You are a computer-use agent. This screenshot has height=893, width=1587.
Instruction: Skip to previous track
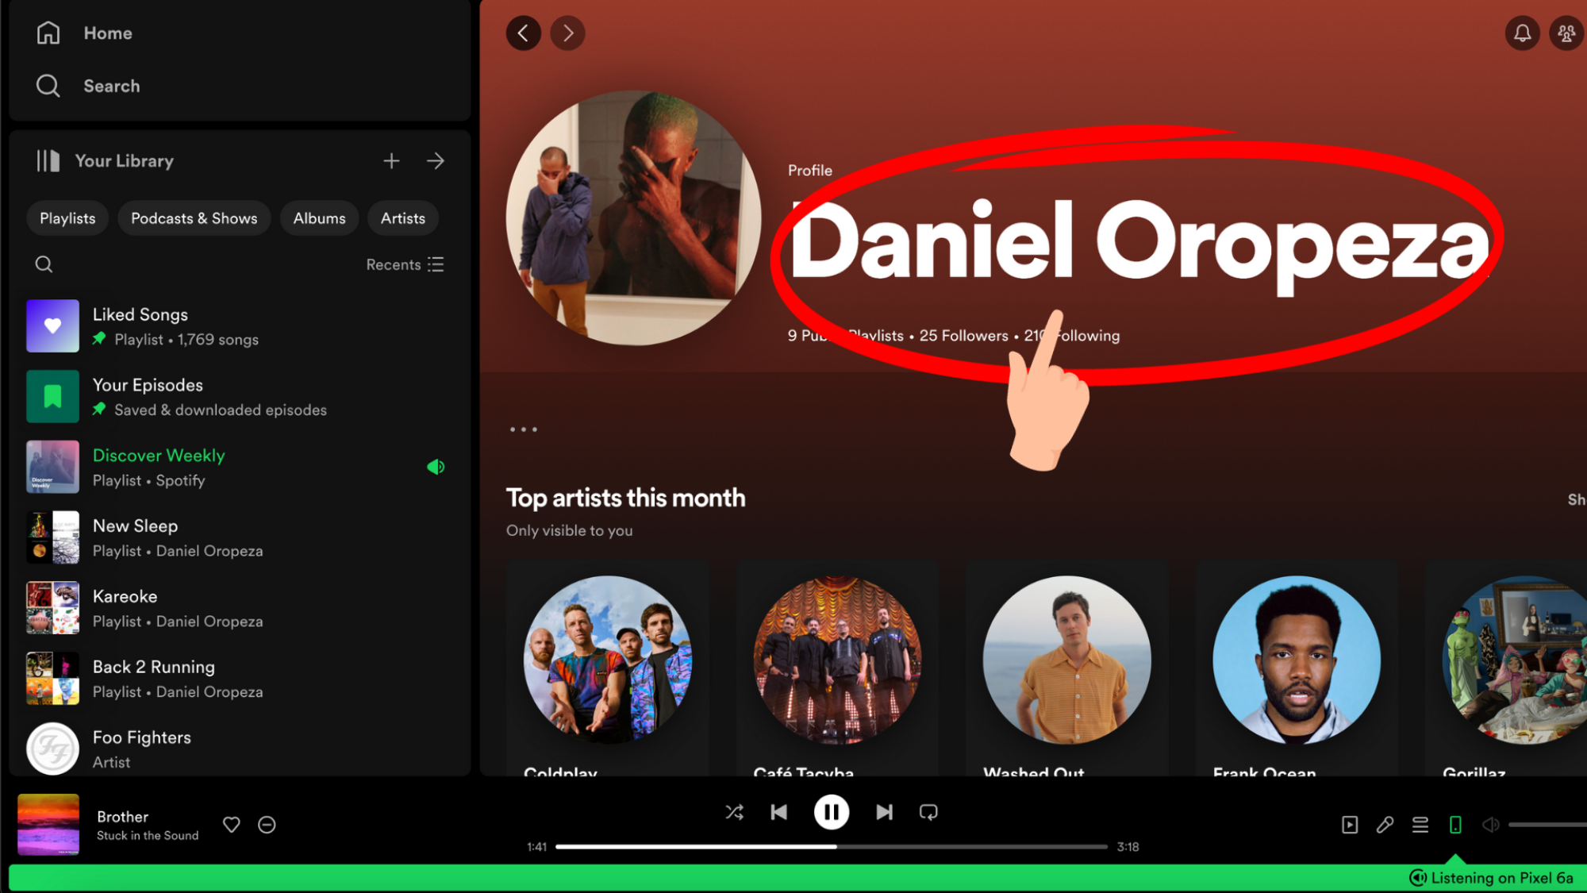[x=779, y=812]
